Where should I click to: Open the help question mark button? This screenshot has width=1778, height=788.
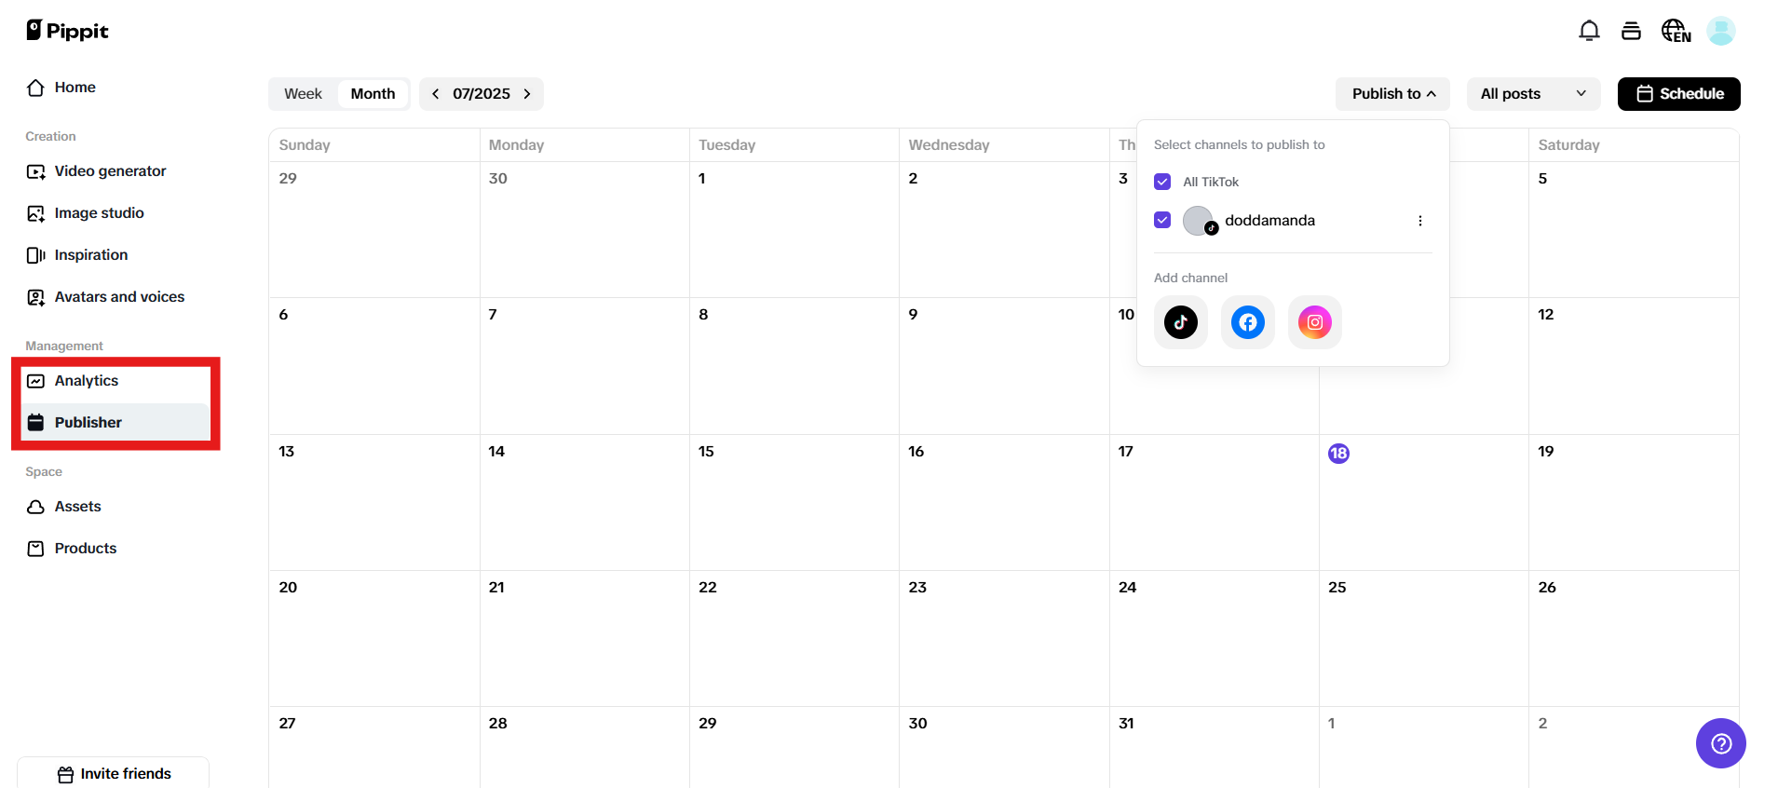(1720, 743)
